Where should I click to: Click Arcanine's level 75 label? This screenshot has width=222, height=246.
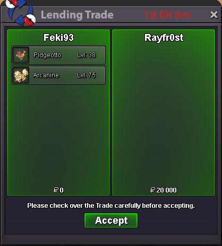(x=87, y=75)
